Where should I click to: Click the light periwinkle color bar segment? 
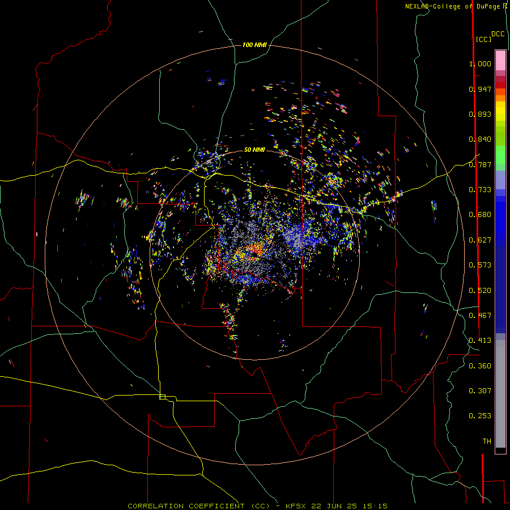pyautogui.click(x=500, y=180)
